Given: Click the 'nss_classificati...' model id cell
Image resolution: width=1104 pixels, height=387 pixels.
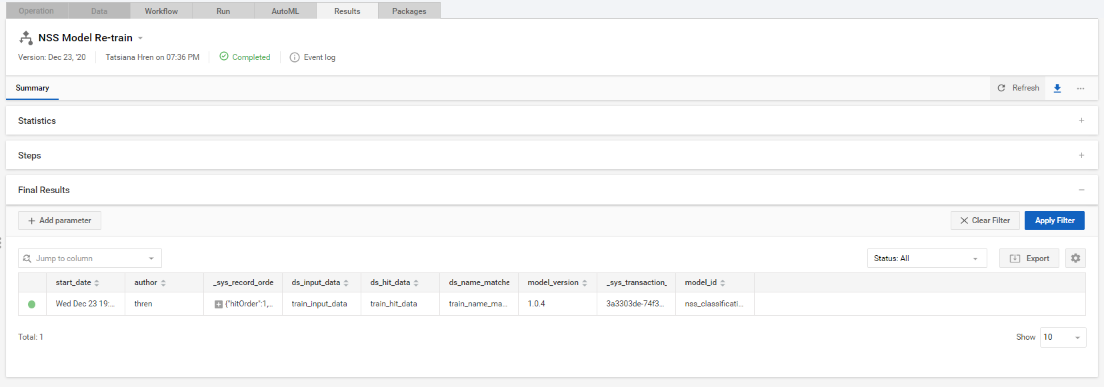Looking at the screenshot, I should [x=715, y=304].
